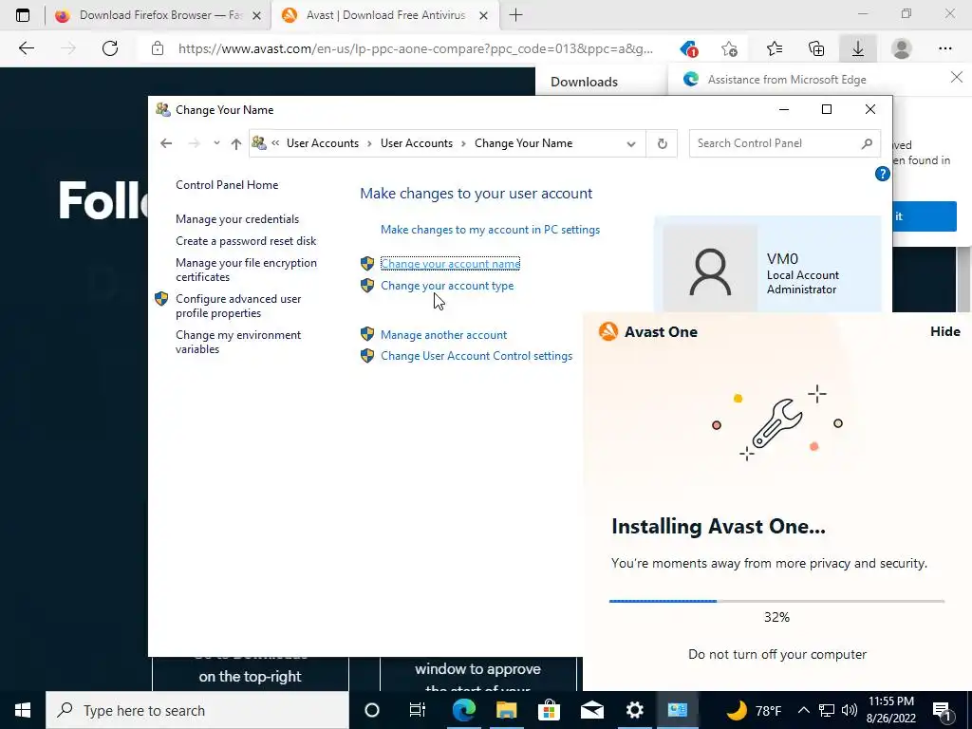
Task: Show hidden system tray icons
Action: pos(803,710)
